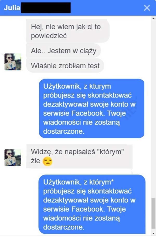
Task: Click scrollbar down arrow
Action: tap(153, 234)
